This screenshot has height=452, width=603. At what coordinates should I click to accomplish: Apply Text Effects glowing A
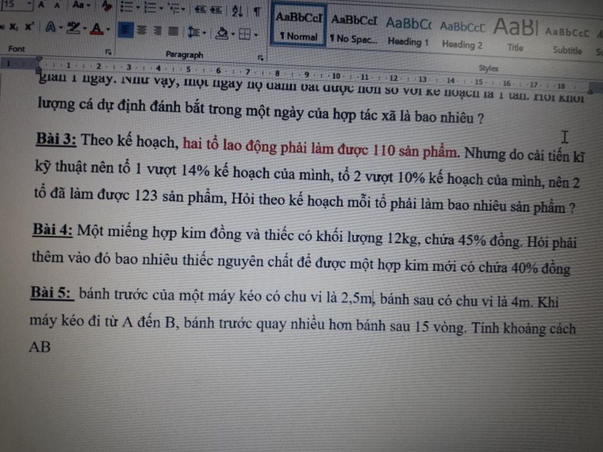tap(51, 27)
